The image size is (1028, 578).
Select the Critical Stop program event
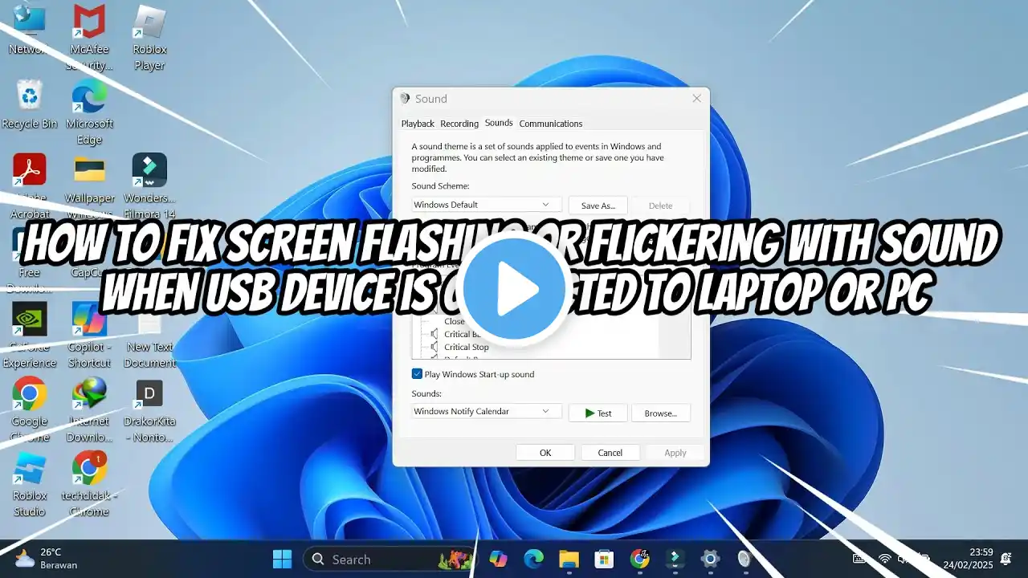(467, 348)
